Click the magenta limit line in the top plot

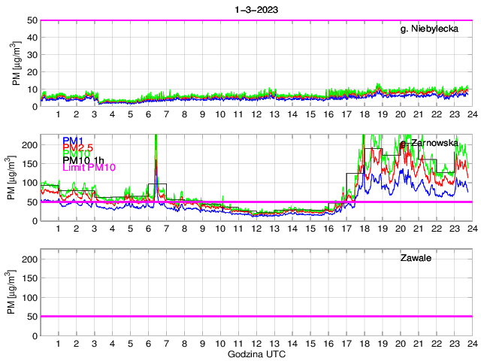[256, 21]
